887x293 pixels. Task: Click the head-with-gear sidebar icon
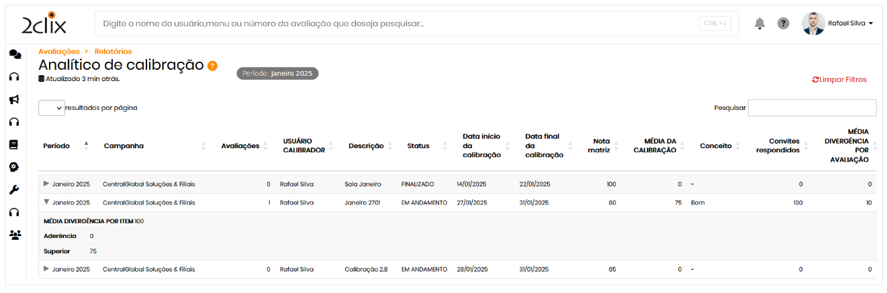[14, 167]
